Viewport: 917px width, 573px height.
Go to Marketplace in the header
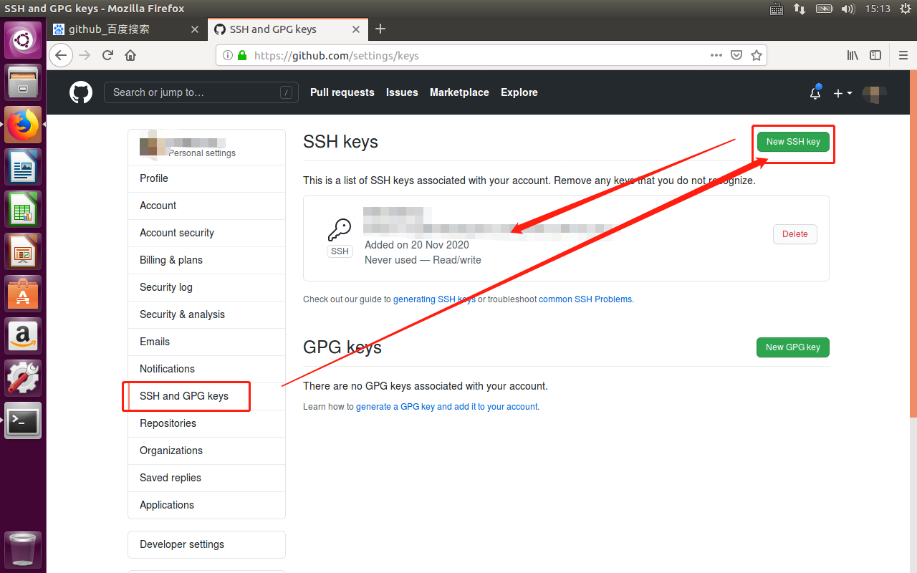point(459,92)
